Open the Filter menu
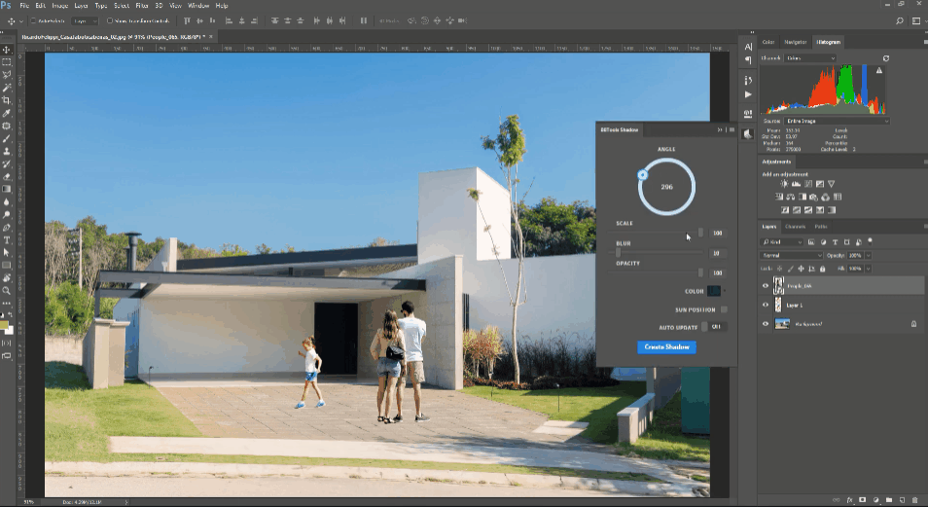Screen dimensions: 928x507 pyautogui.click(x=142, y=5)
